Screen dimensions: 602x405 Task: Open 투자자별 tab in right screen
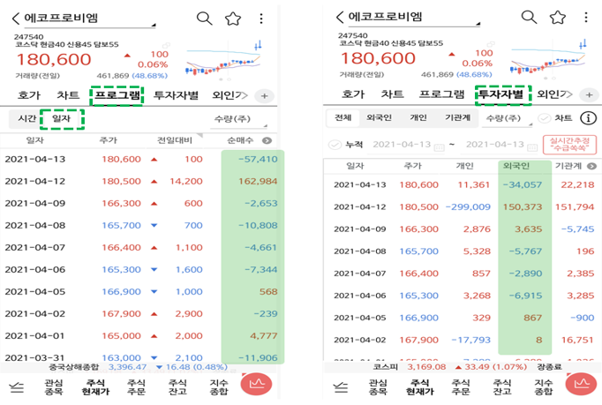[x=501, y=94]
